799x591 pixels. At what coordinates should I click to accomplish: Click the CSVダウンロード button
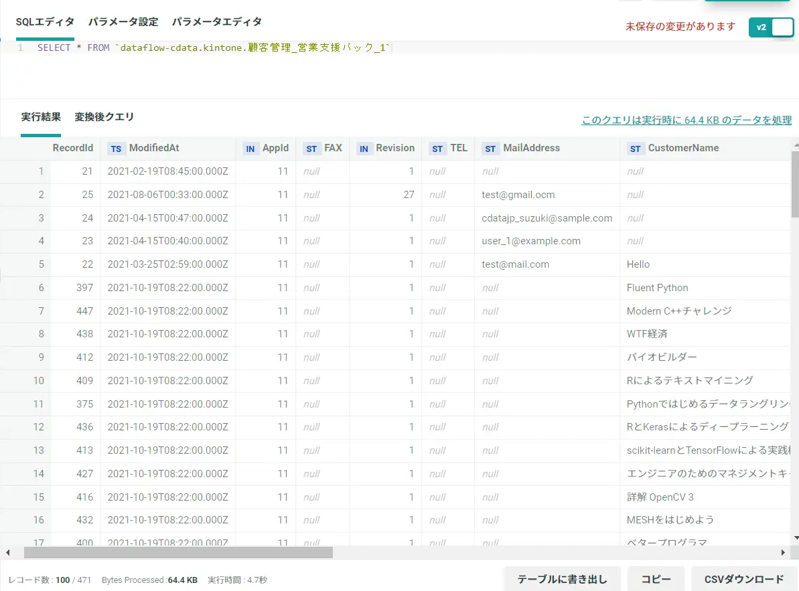point(744,580)
